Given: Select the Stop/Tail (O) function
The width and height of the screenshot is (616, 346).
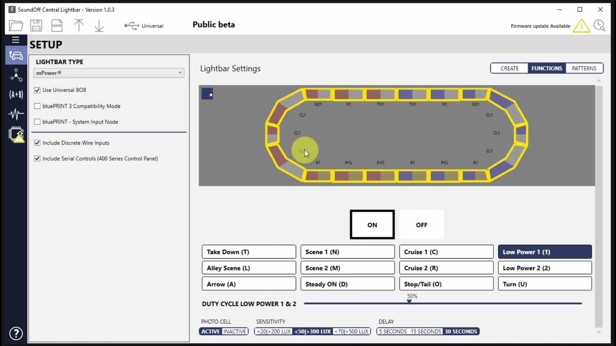Looking at the screenshot, I should coord(446,284).
